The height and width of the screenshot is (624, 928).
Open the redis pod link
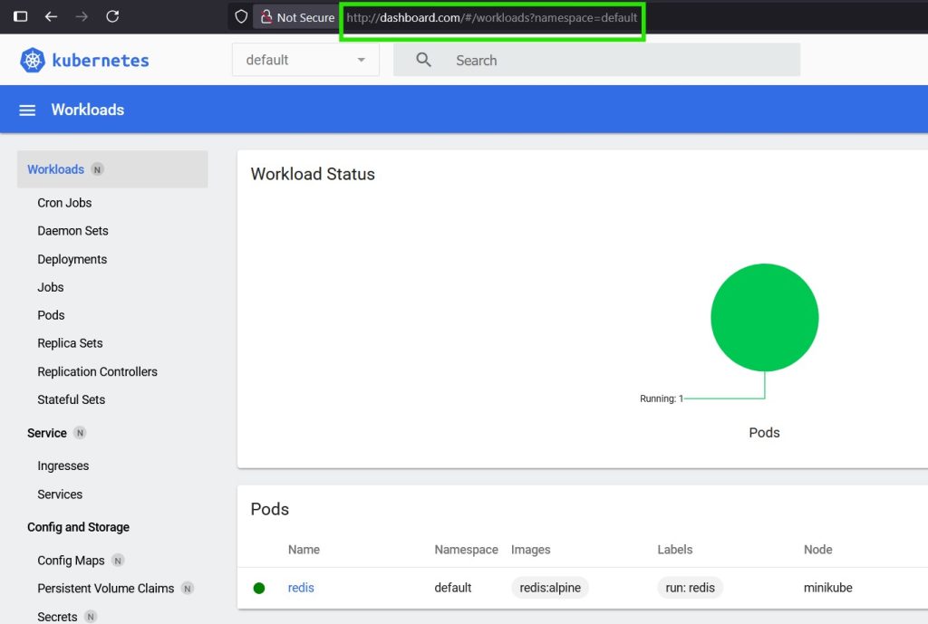(301, 588)
